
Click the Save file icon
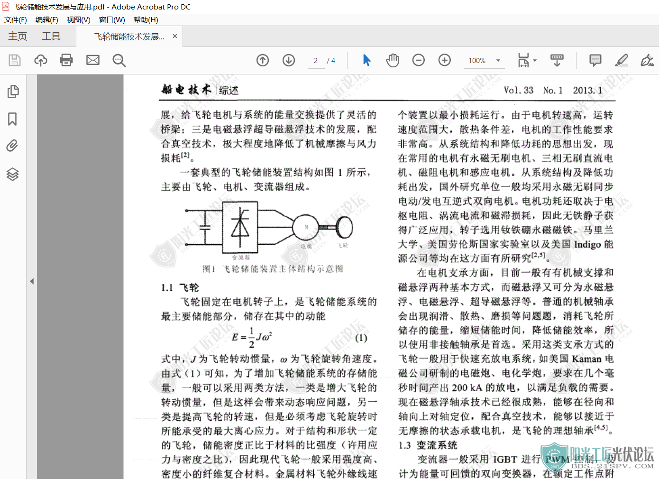click(x=15, y=60)
